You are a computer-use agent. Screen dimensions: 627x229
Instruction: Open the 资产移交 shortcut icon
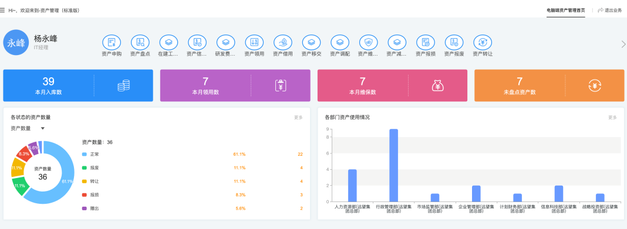pyautogui.click(x=311, y=42)
